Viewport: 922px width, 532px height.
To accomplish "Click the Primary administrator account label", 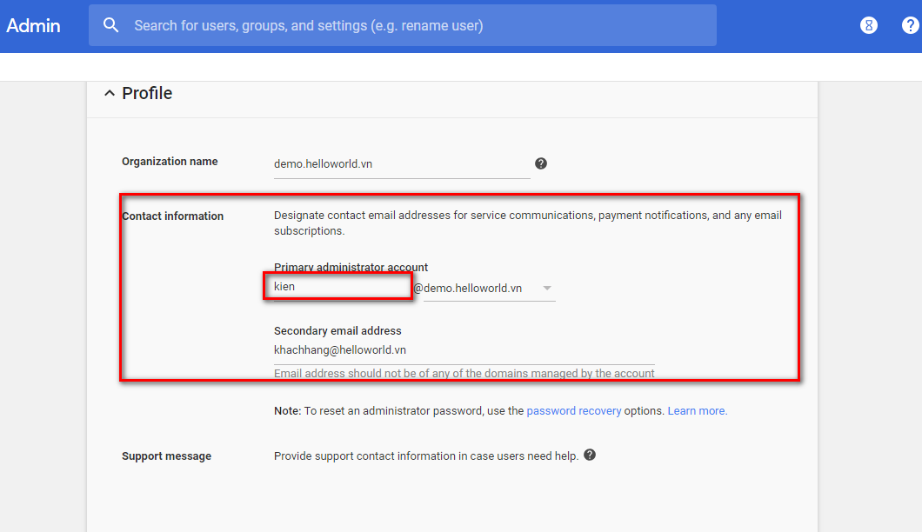I will [351, 268].
